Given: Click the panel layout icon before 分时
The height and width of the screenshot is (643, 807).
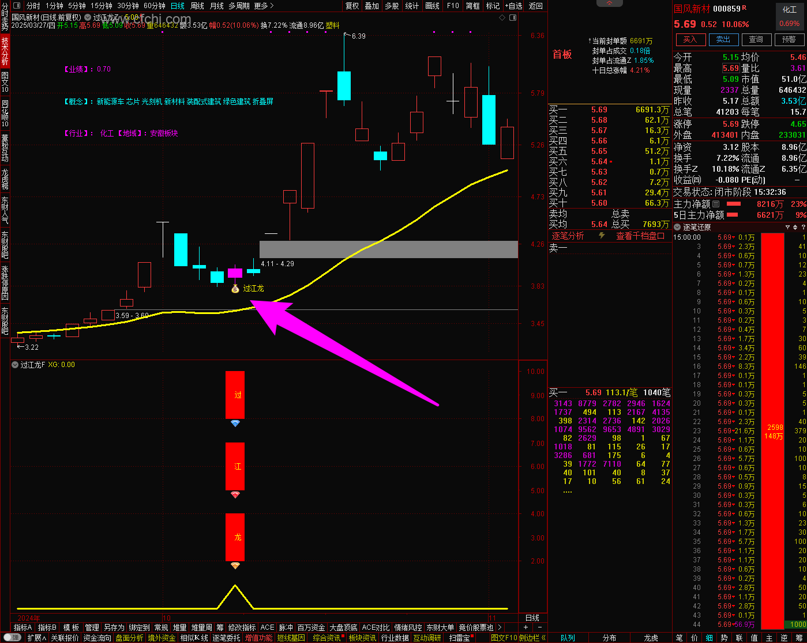Looking at the screenshot, I should coord(17,6).
